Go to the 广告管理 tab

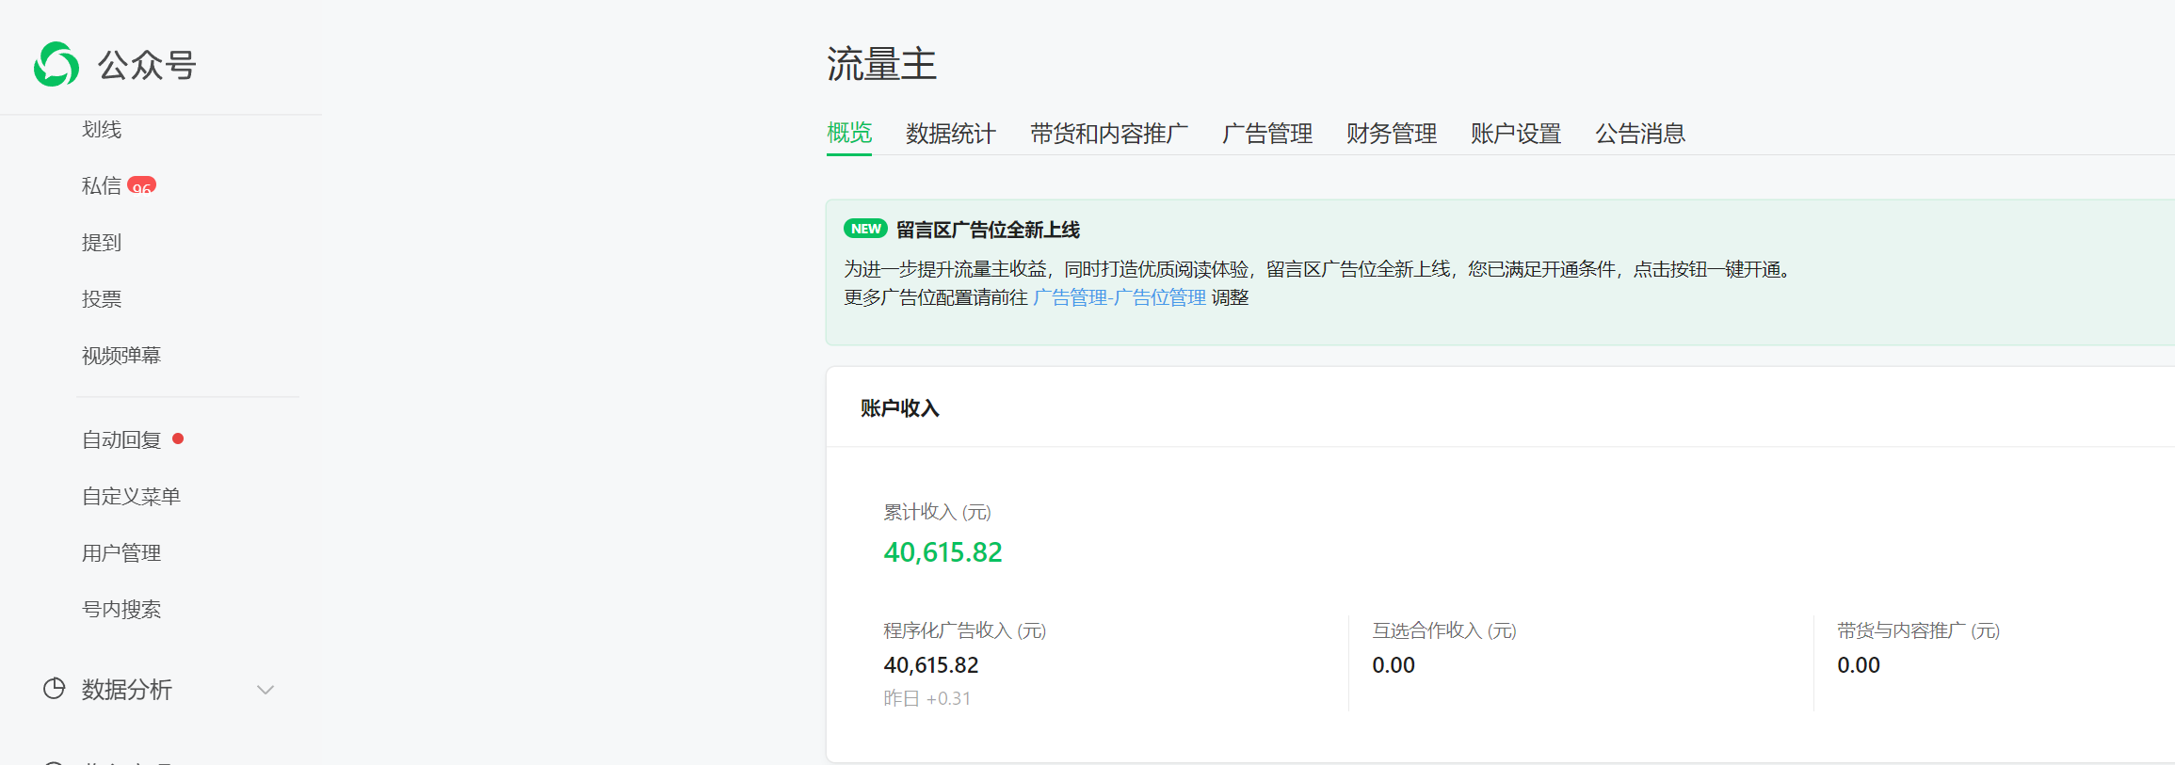pyautogui.click(x=1266, y=134)
